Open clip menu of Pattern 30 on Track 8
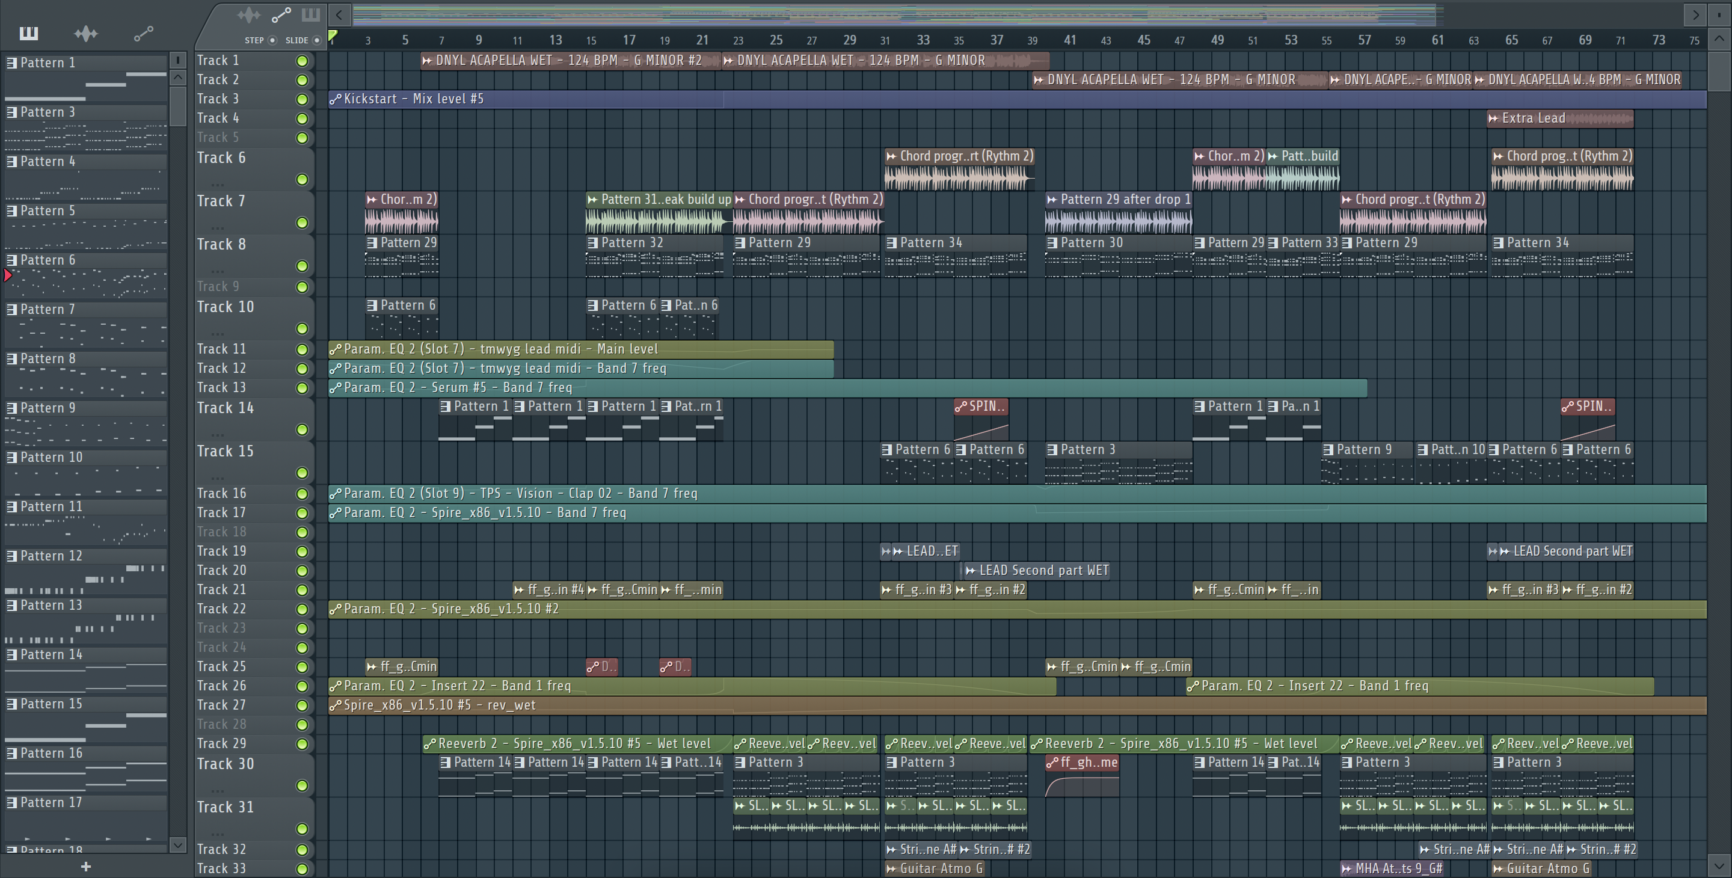The width and height of the screenshot is (1732, 878). pyautogui.click(x=1052, y=243)
